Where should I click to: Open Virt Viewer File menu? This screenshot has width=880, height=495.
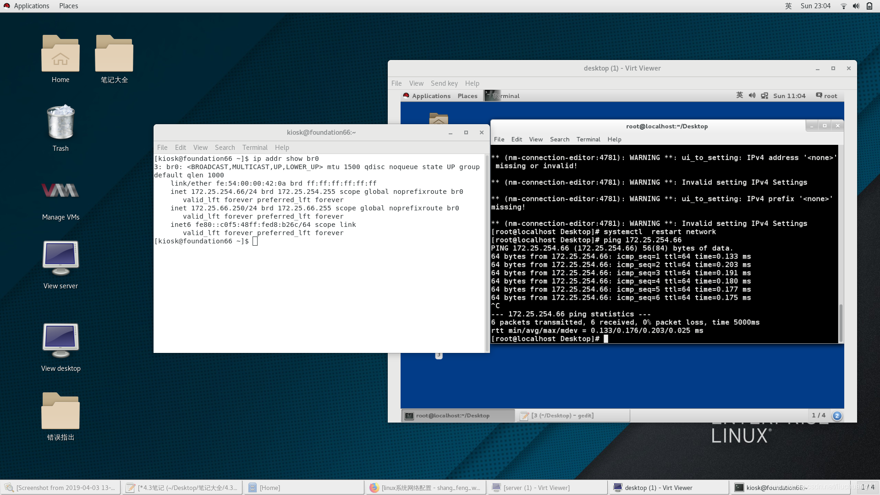pos(396,83)
